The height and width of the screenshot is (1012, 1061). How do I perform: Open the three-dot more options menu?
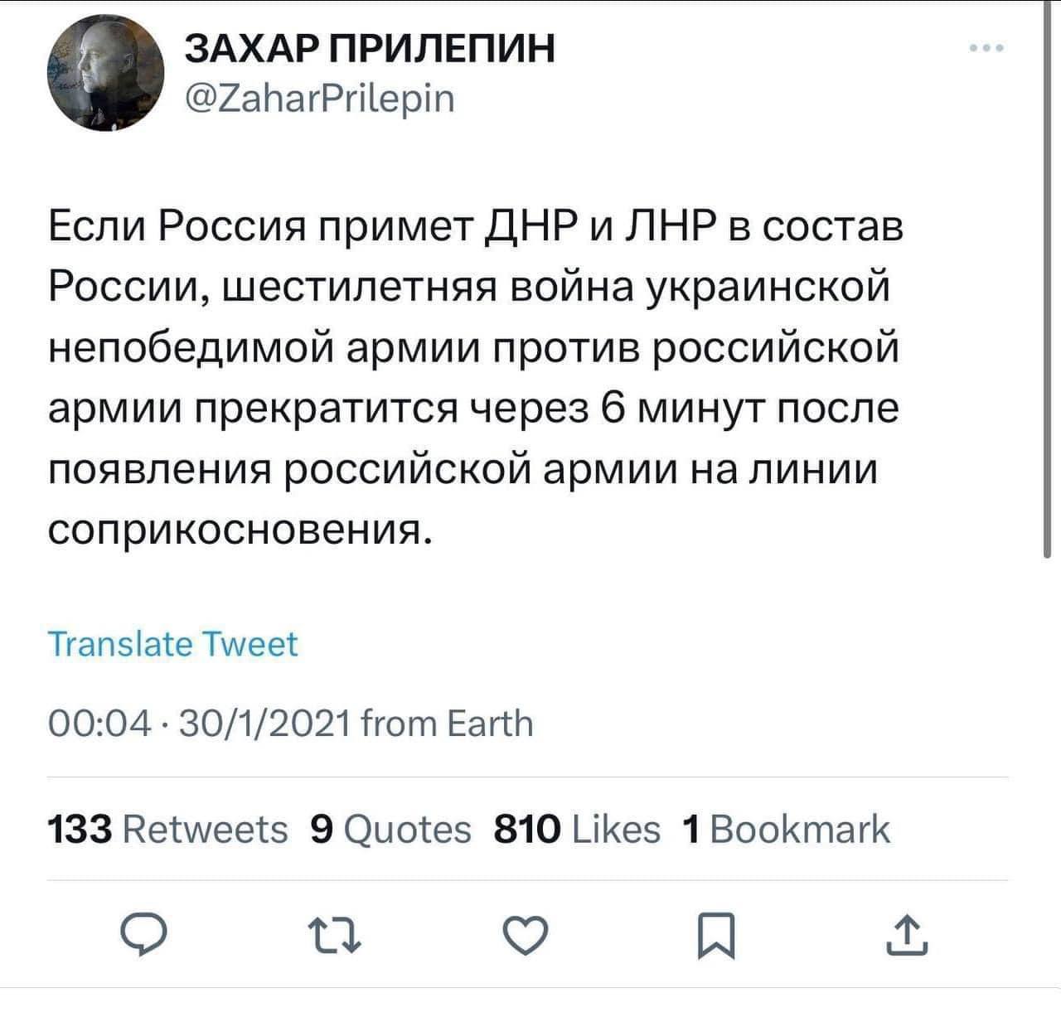click(987, 48)
